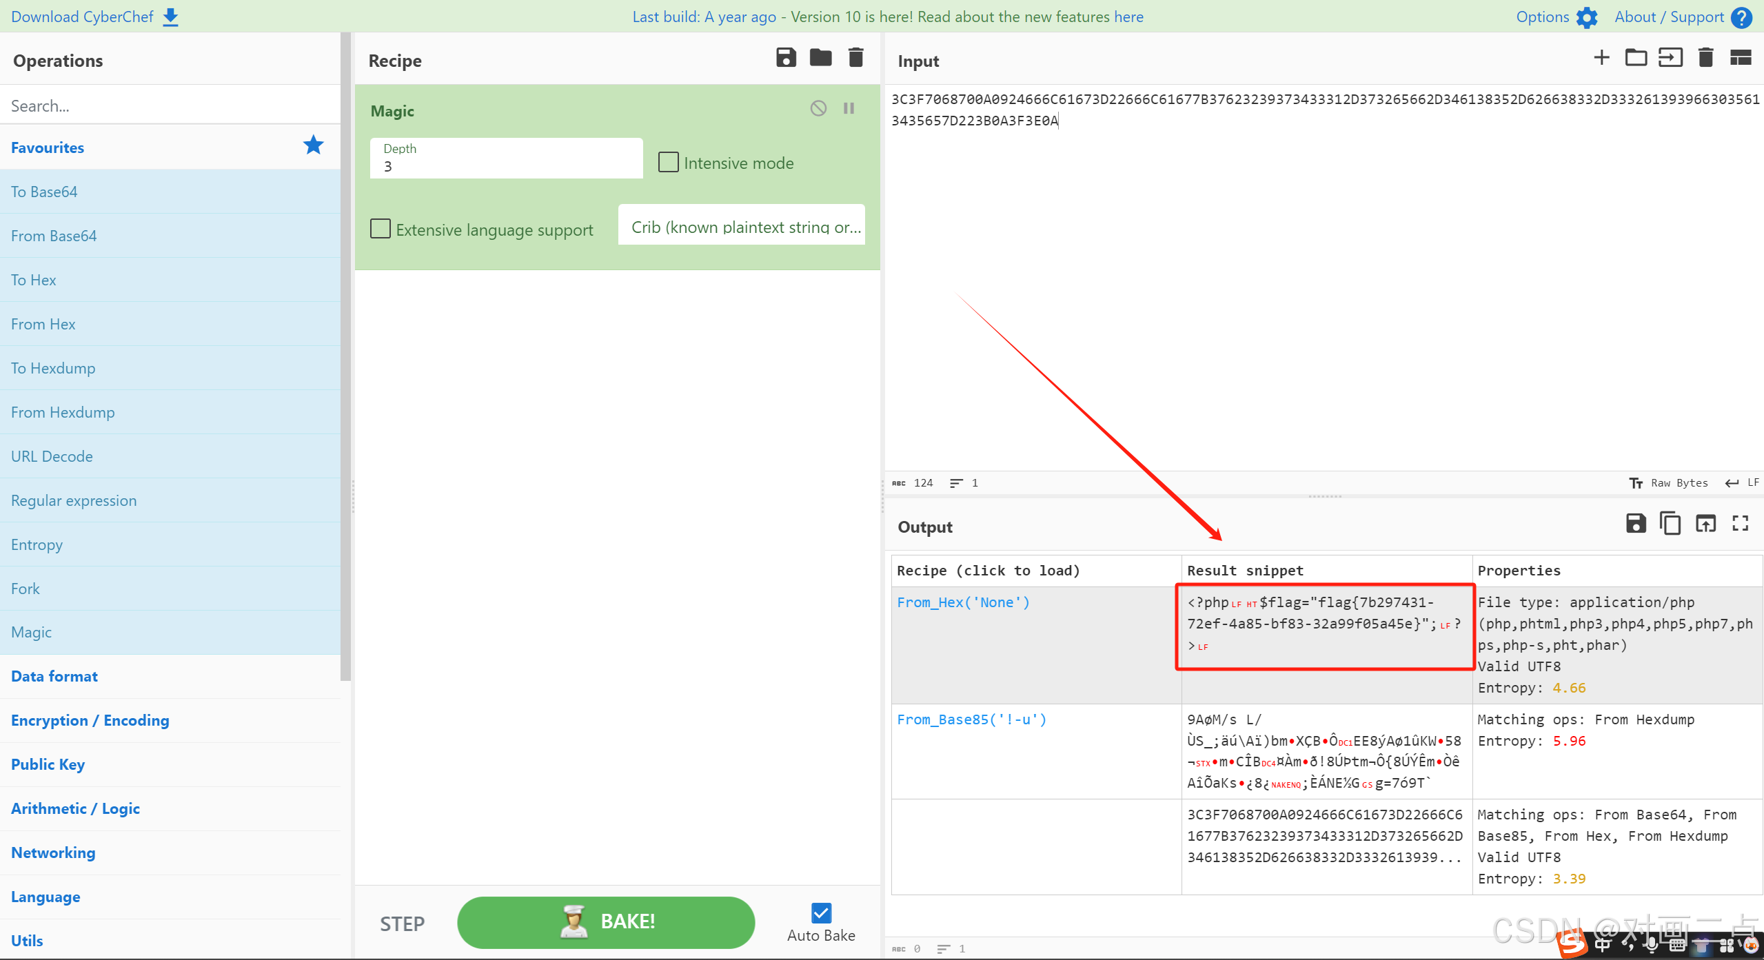This screenshot has height=960, width=1764.
Task: Select From Hex operation
Action: pos(170,324)
